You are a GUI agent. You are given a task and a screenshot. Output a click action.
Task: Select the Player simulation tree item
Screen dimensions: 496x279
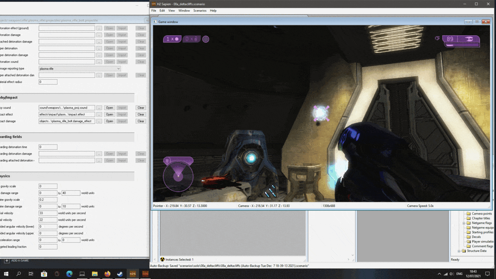(x=482, y=241)
